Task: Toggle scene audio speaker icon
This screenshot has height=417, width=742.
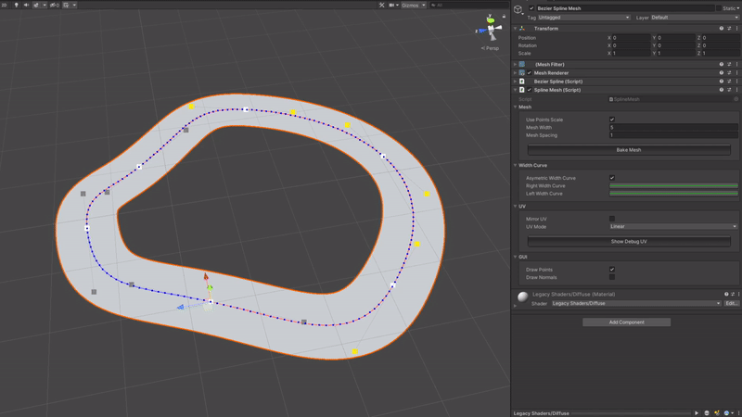Action: (27, 5)
